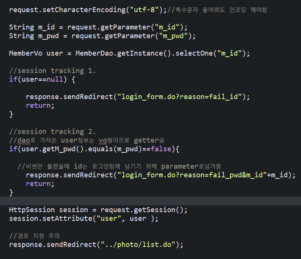Image resolution: width=301 pixels, height=259 pixels.
Task: Click the String m_pwd declaration line
Action: [x=102, y=36]
